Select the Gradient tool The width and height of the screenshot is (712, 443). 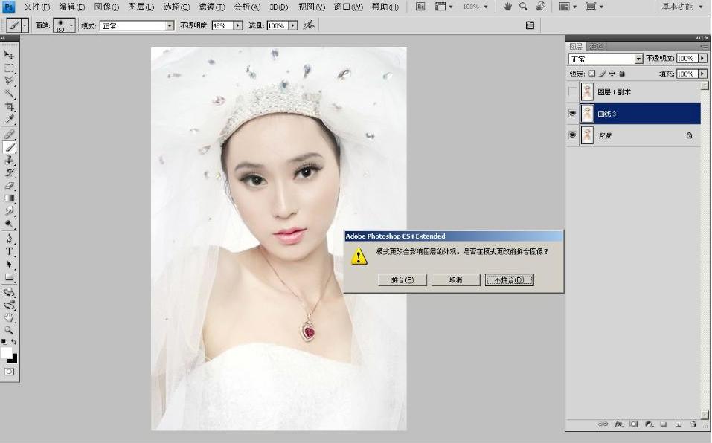click(x=9, y=198)
